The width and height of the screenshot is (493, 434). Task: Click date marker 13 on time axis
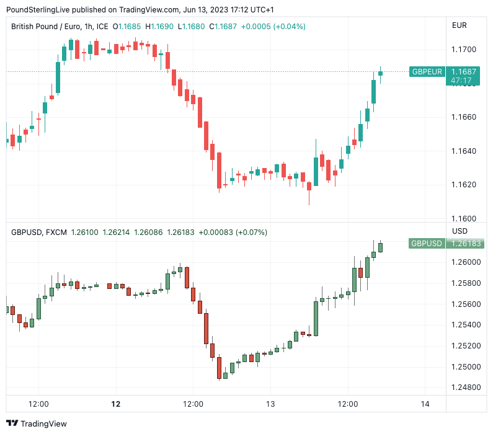270,404
